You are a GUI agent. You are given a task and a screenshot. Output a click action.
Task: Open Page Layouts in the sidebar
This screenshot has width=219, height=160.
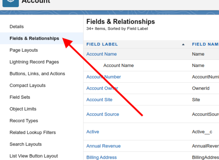(24, 50)
